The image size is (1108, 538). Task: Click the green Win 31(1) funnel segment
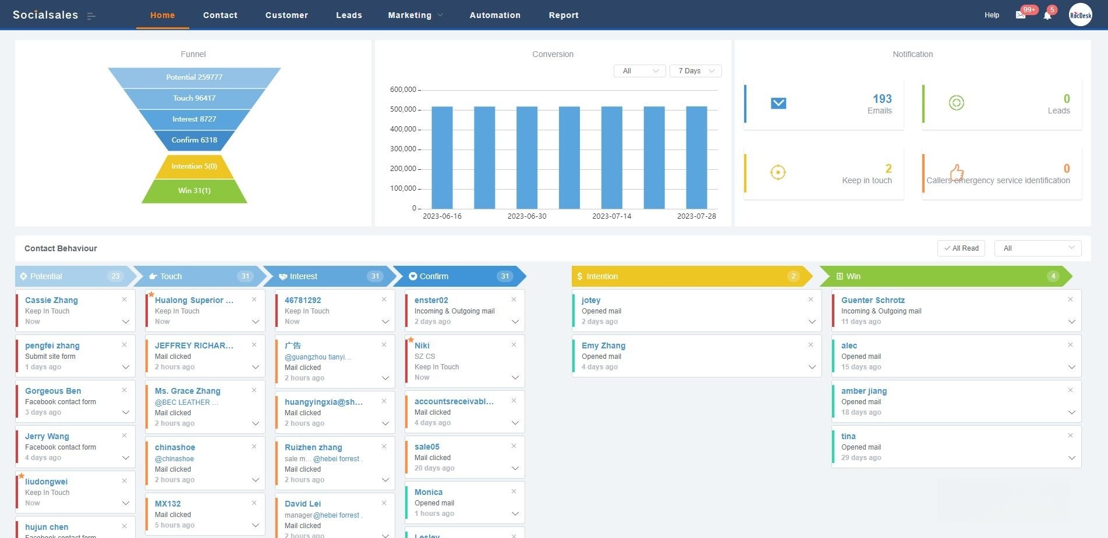(x=194, y=191)
